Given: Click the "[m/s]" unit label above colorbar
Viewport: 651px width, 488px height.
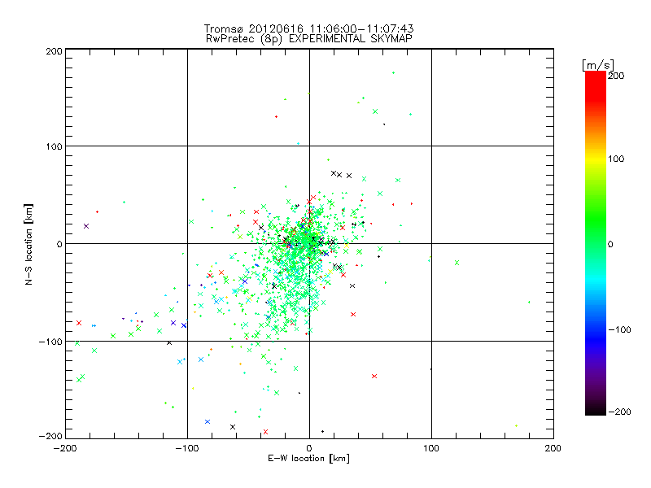Looking at the screenshot, I should [x=598, y=65].
